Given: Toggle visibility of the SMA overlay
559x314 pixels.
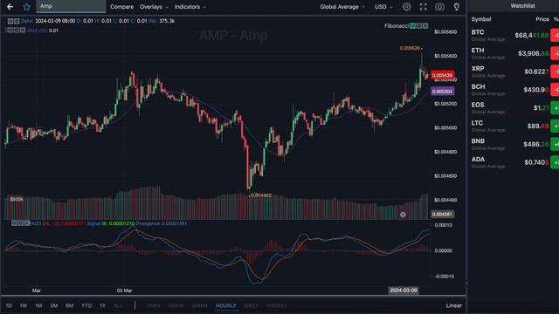Looking at the screenshot, I should point(16,31).
